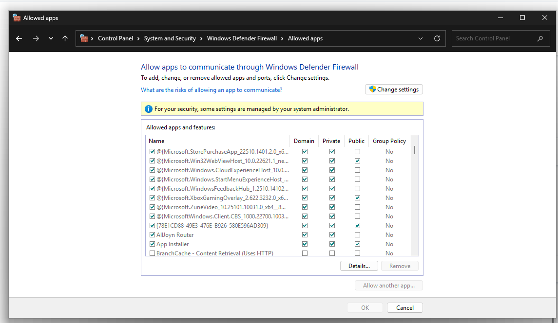Open the risks of allowing an app link
This screenshot has height=323, width=558.
[x=212, y=90]
